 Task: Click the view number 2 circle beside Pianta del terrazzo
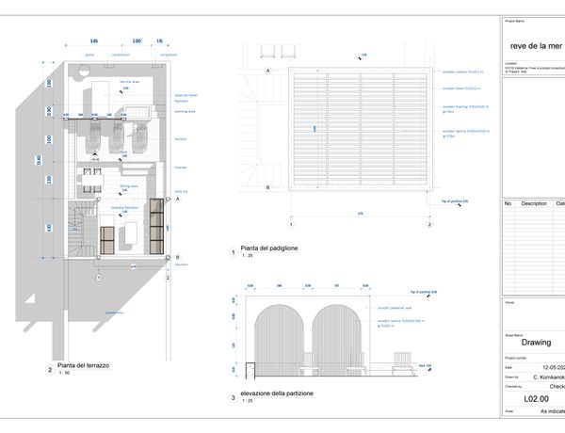(x=50, y=370)
